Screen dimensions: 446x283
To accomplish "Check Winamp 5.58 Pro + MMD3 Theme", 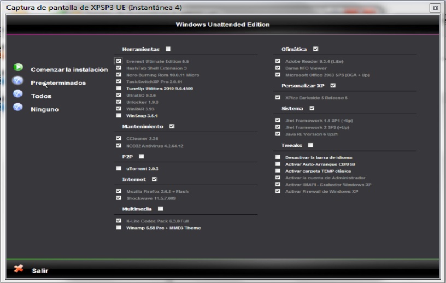I will [x=119, y=228].
